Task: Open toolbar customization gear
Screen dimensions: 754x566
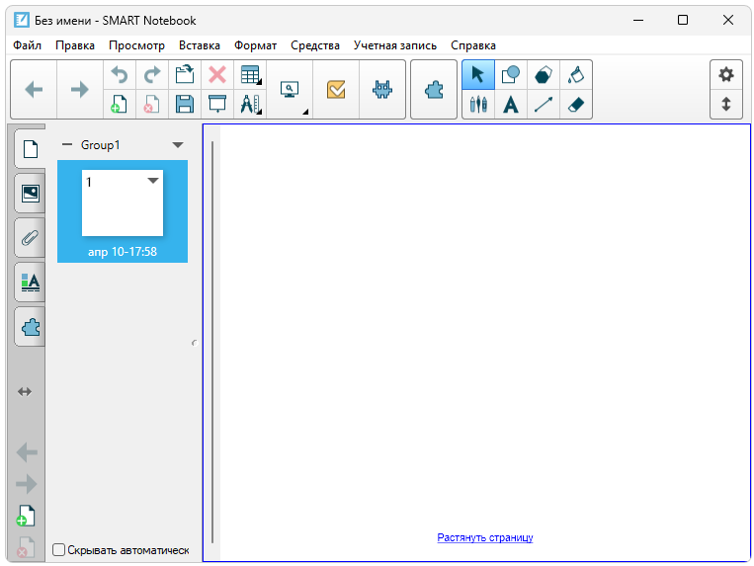Action: click(x=726, y=75)
